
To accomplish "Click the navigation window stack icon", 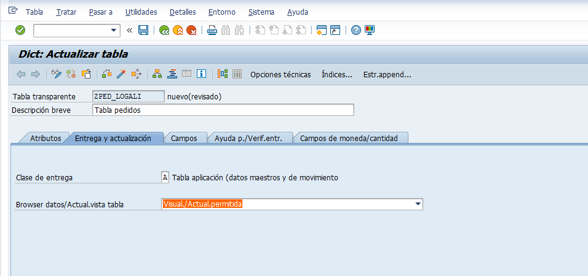I will (172, 74).
